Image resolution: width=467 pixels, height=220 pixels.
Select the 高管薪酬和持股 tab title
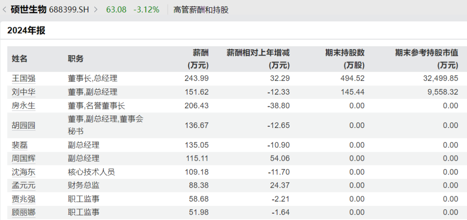coord(201,10)
